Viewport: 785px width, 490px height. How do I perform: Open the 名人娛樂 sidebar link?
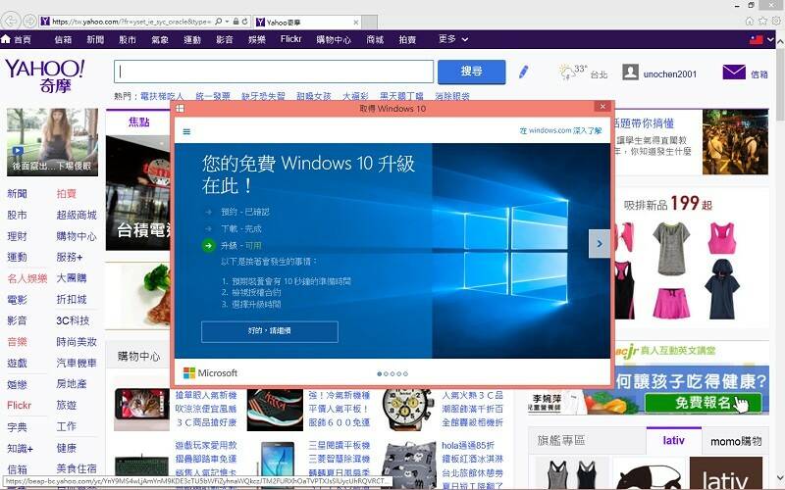[27, 278]
